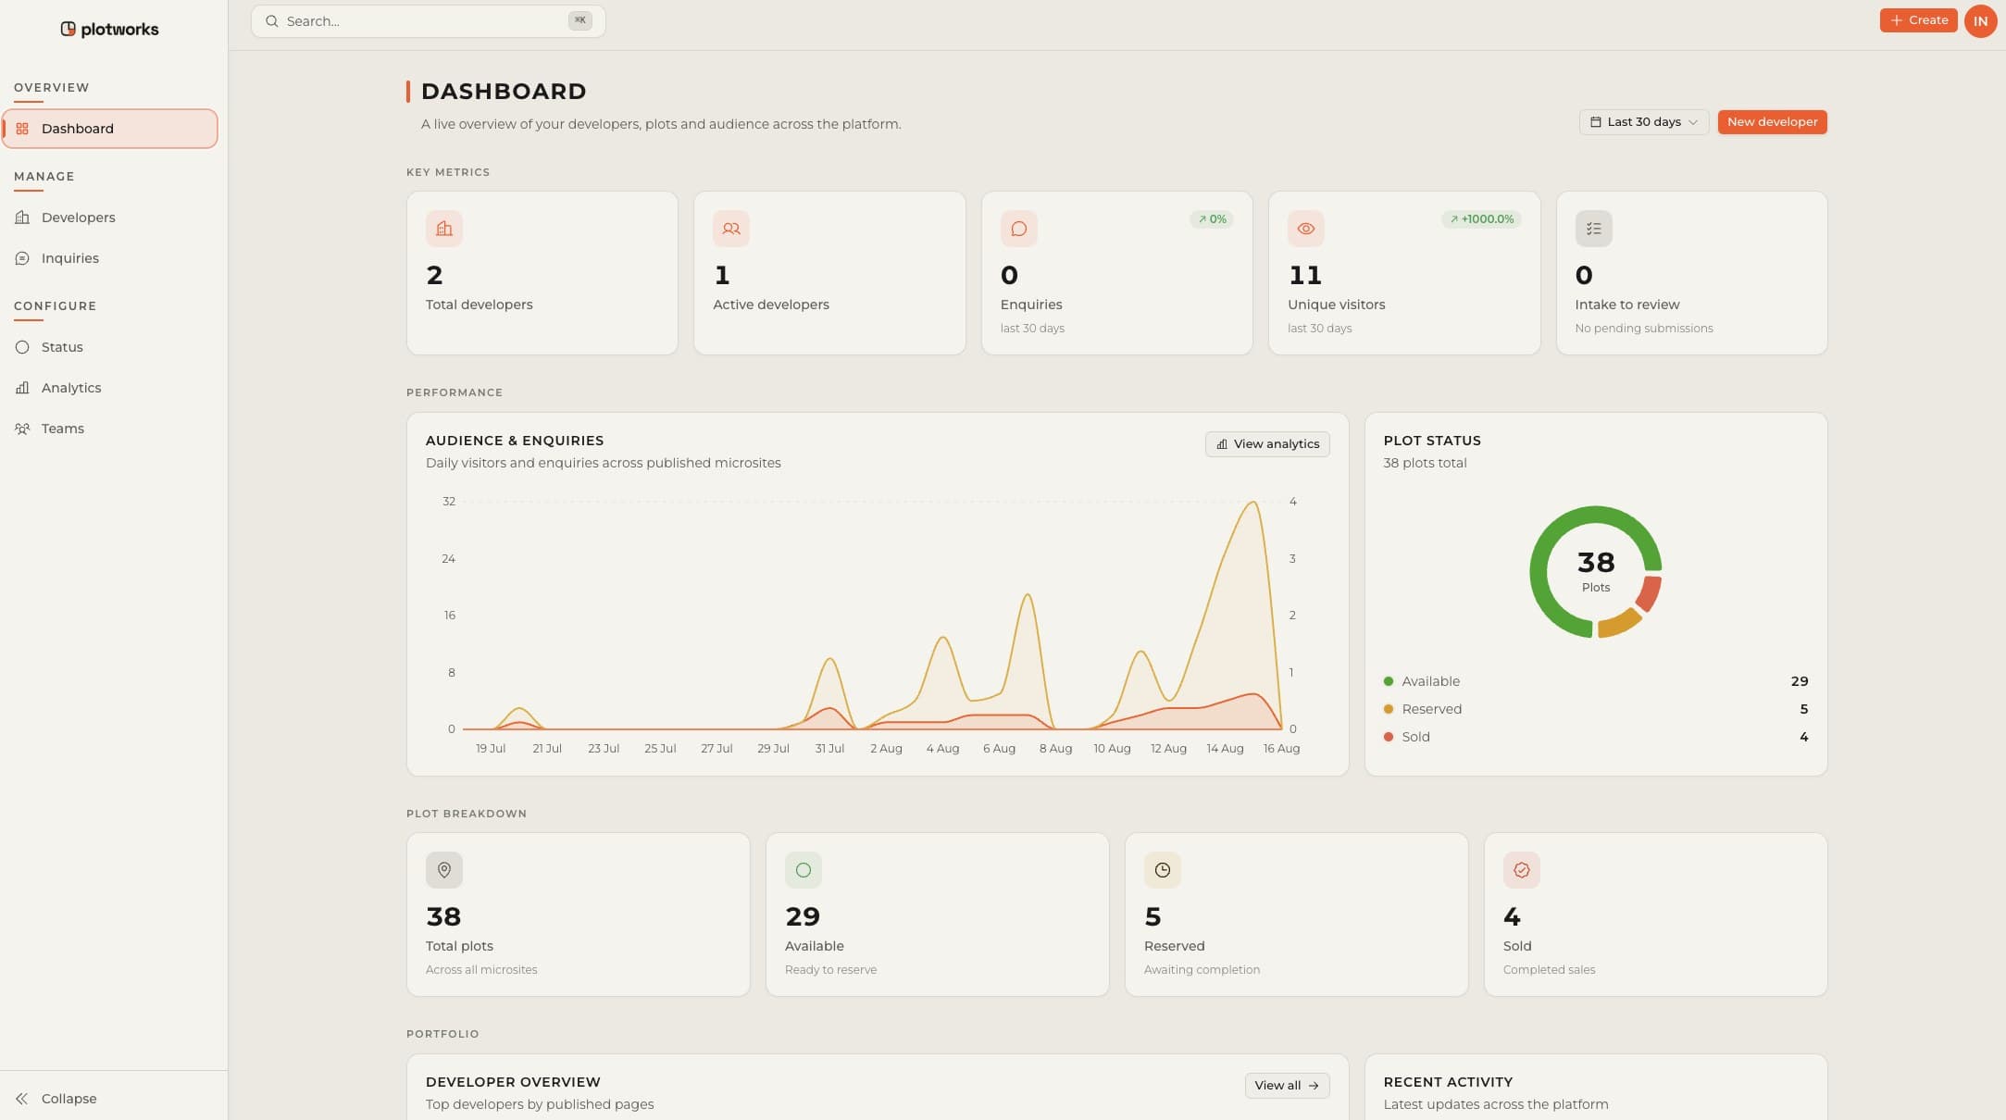
Task: Click the +1000.0% visitors trend badge
Action: coord(1481,219)
